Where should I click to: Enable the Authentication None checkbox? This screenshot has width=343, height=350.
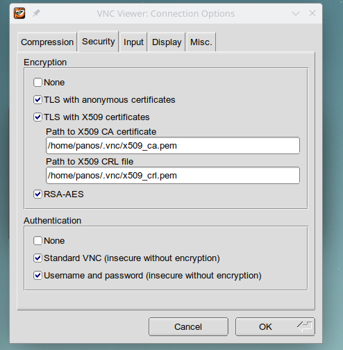(37, 241)
